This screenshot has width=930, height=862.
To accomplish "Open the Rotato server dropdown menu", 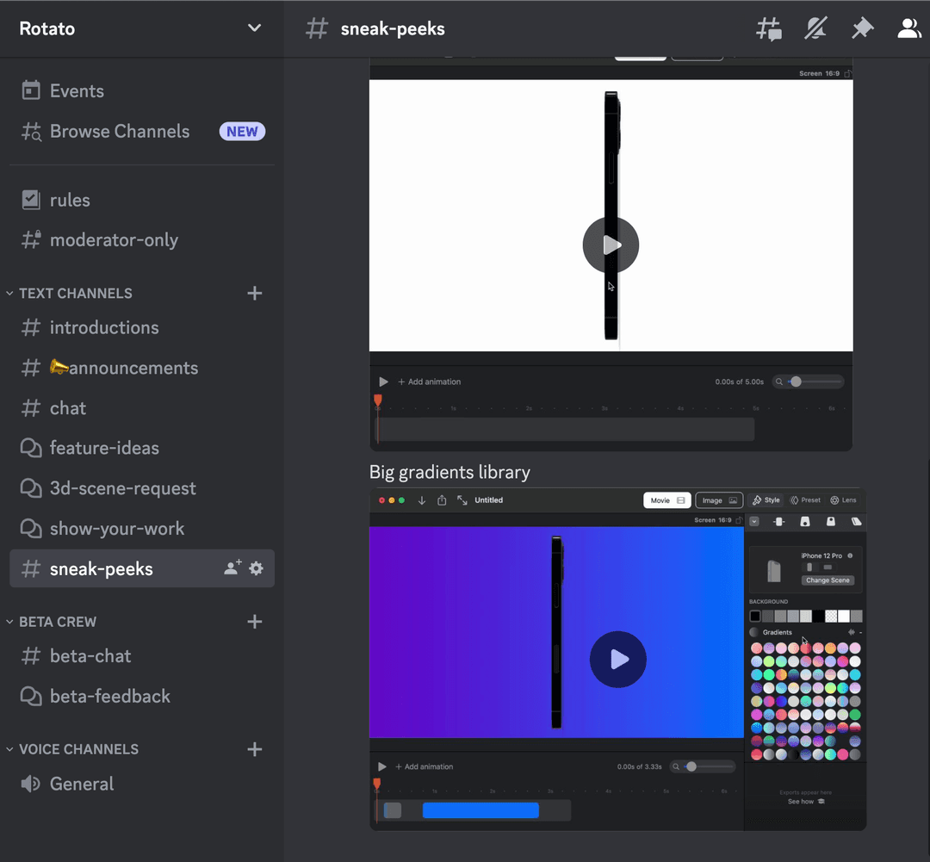I will tap(254, 28).
